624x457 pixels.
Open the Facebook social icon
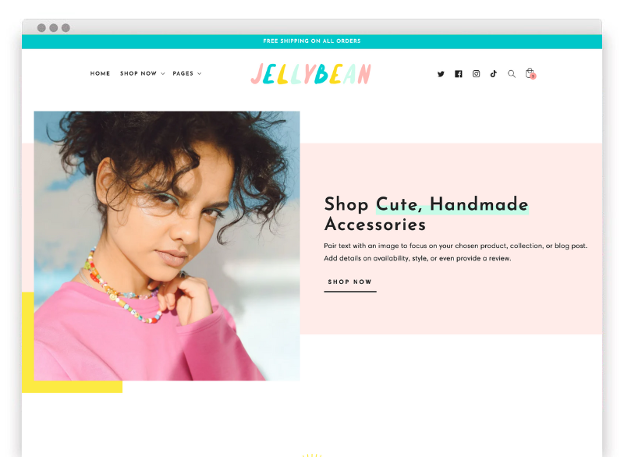(459, 74)
